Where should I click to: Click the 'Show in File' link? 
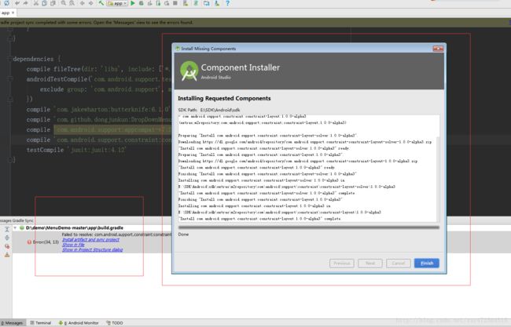point(73,245)
